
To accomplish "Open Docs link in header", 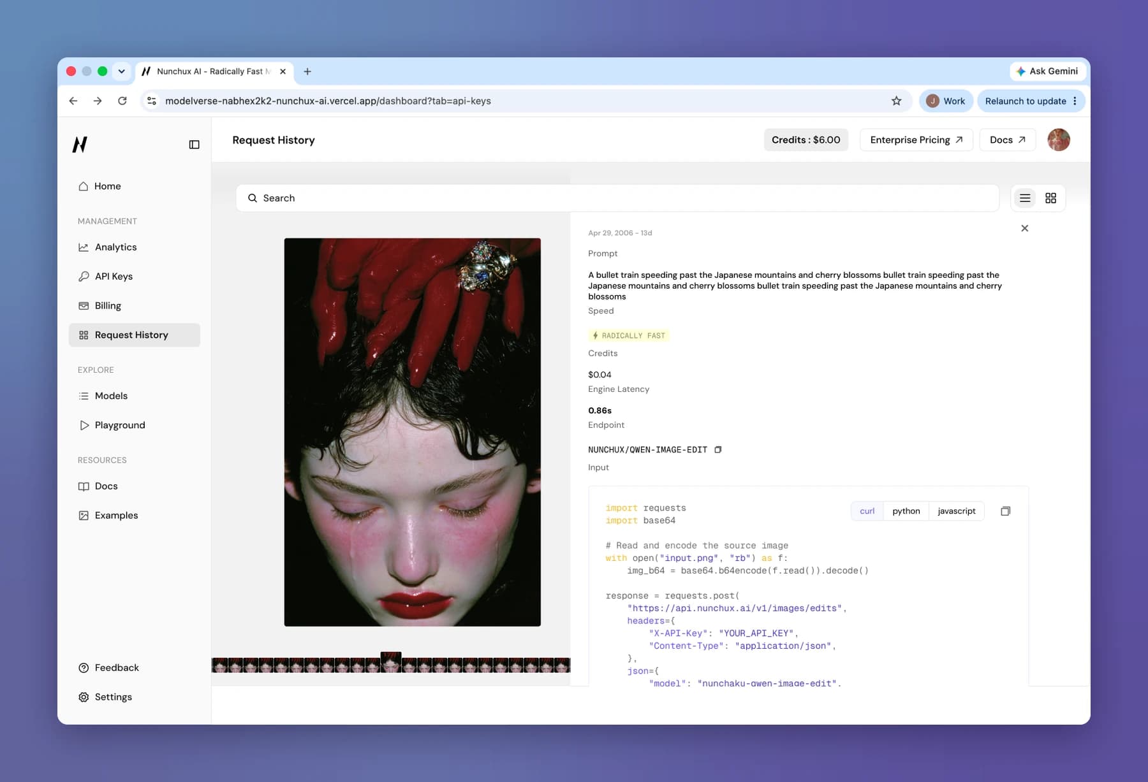I will pos(1008,140).
